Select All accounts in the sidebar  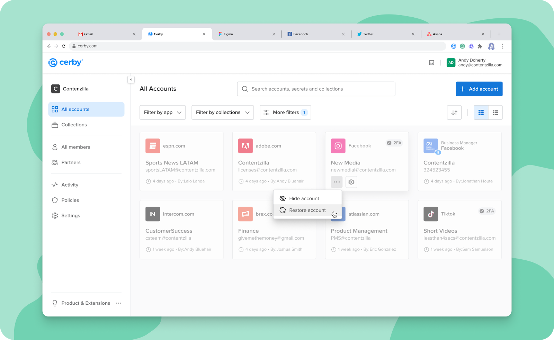[86, 109]
